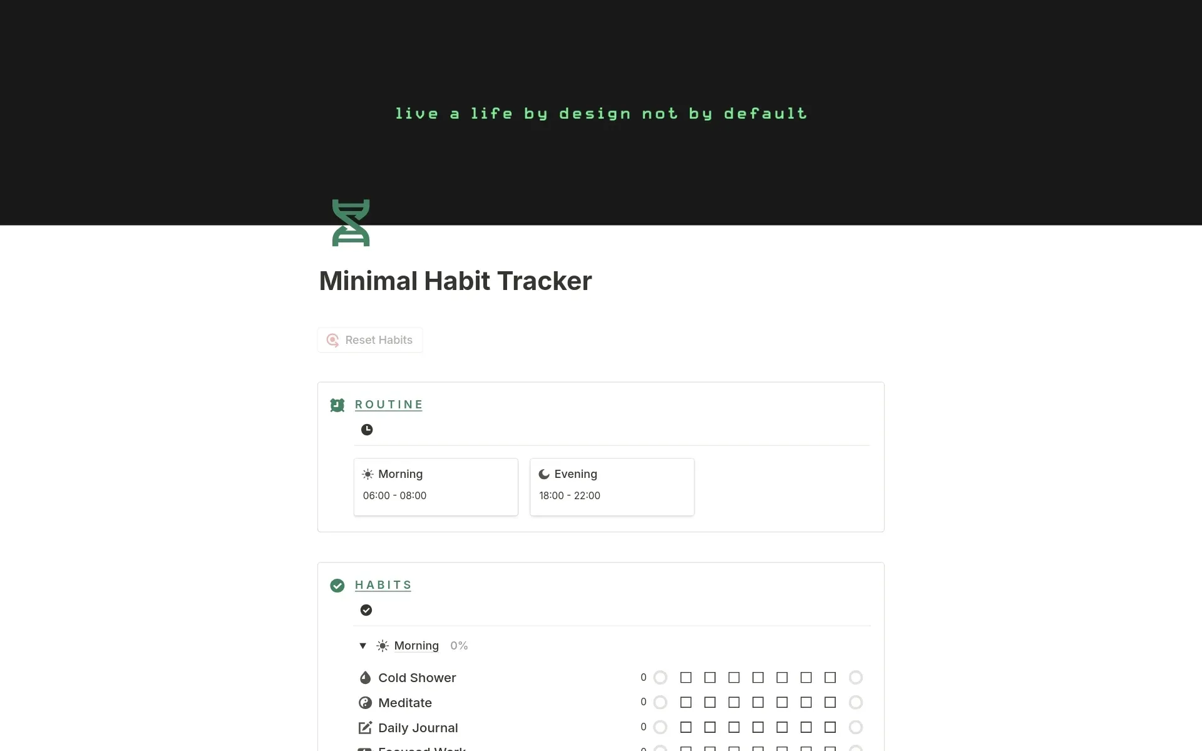1202x751 pixels.
Task: Click the DNA/genetics icon above title
Action: point(350,223)
